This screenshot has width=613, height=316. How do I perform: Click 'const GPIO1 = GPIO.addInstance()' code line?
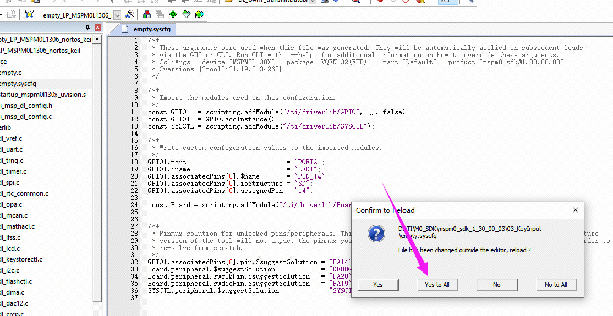click(x=213, y=119)
